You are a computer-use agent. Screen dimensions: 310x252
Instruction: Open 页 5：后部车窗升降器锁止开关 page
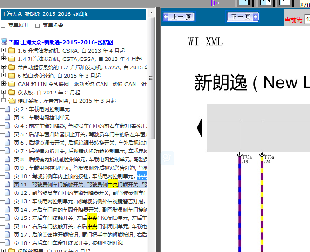point(81,134)
